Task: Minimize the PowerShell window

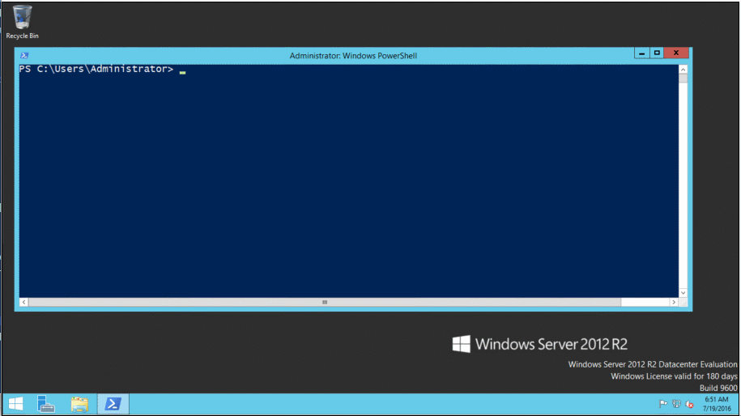Action: pos(641,53)
